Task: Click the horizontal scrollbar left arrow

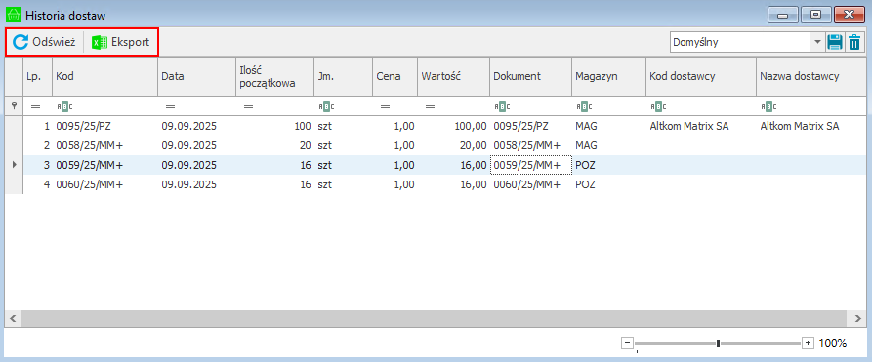Action: click(x=14, y=318)
